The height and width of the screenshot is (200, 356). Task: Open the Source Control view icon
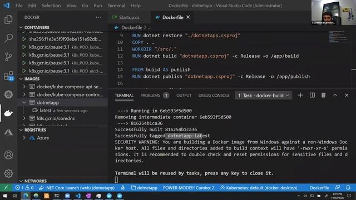(8, 57)
